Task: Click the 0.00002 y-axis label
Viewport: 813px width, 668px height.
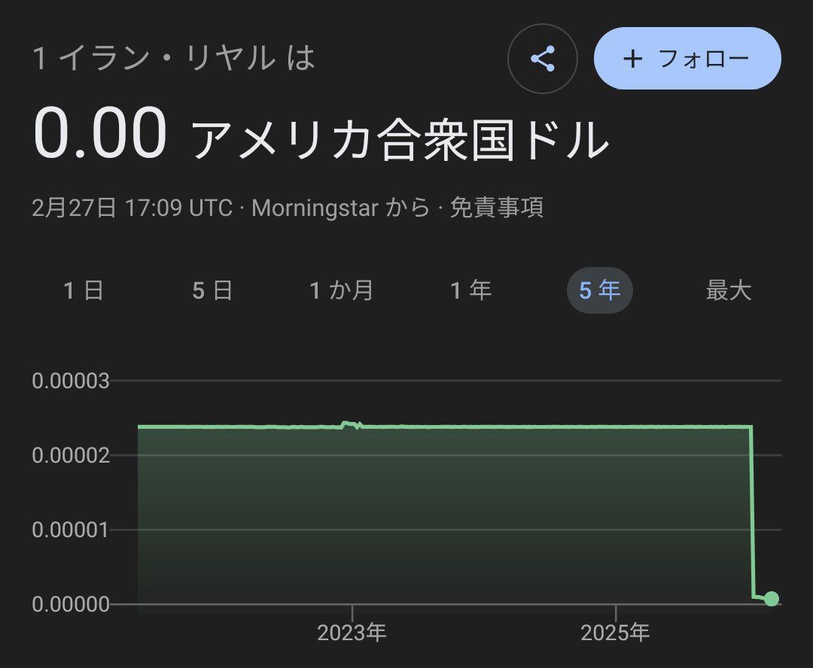Action: coord(71,455)
